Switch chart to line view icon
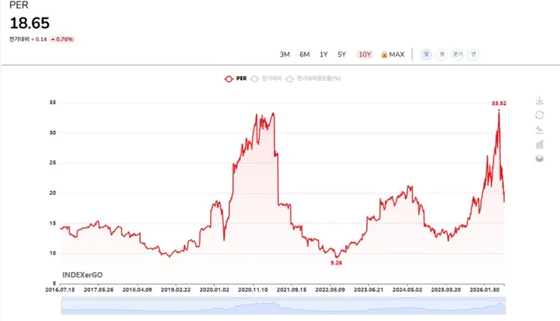The image size is (560, 321). 540,130
